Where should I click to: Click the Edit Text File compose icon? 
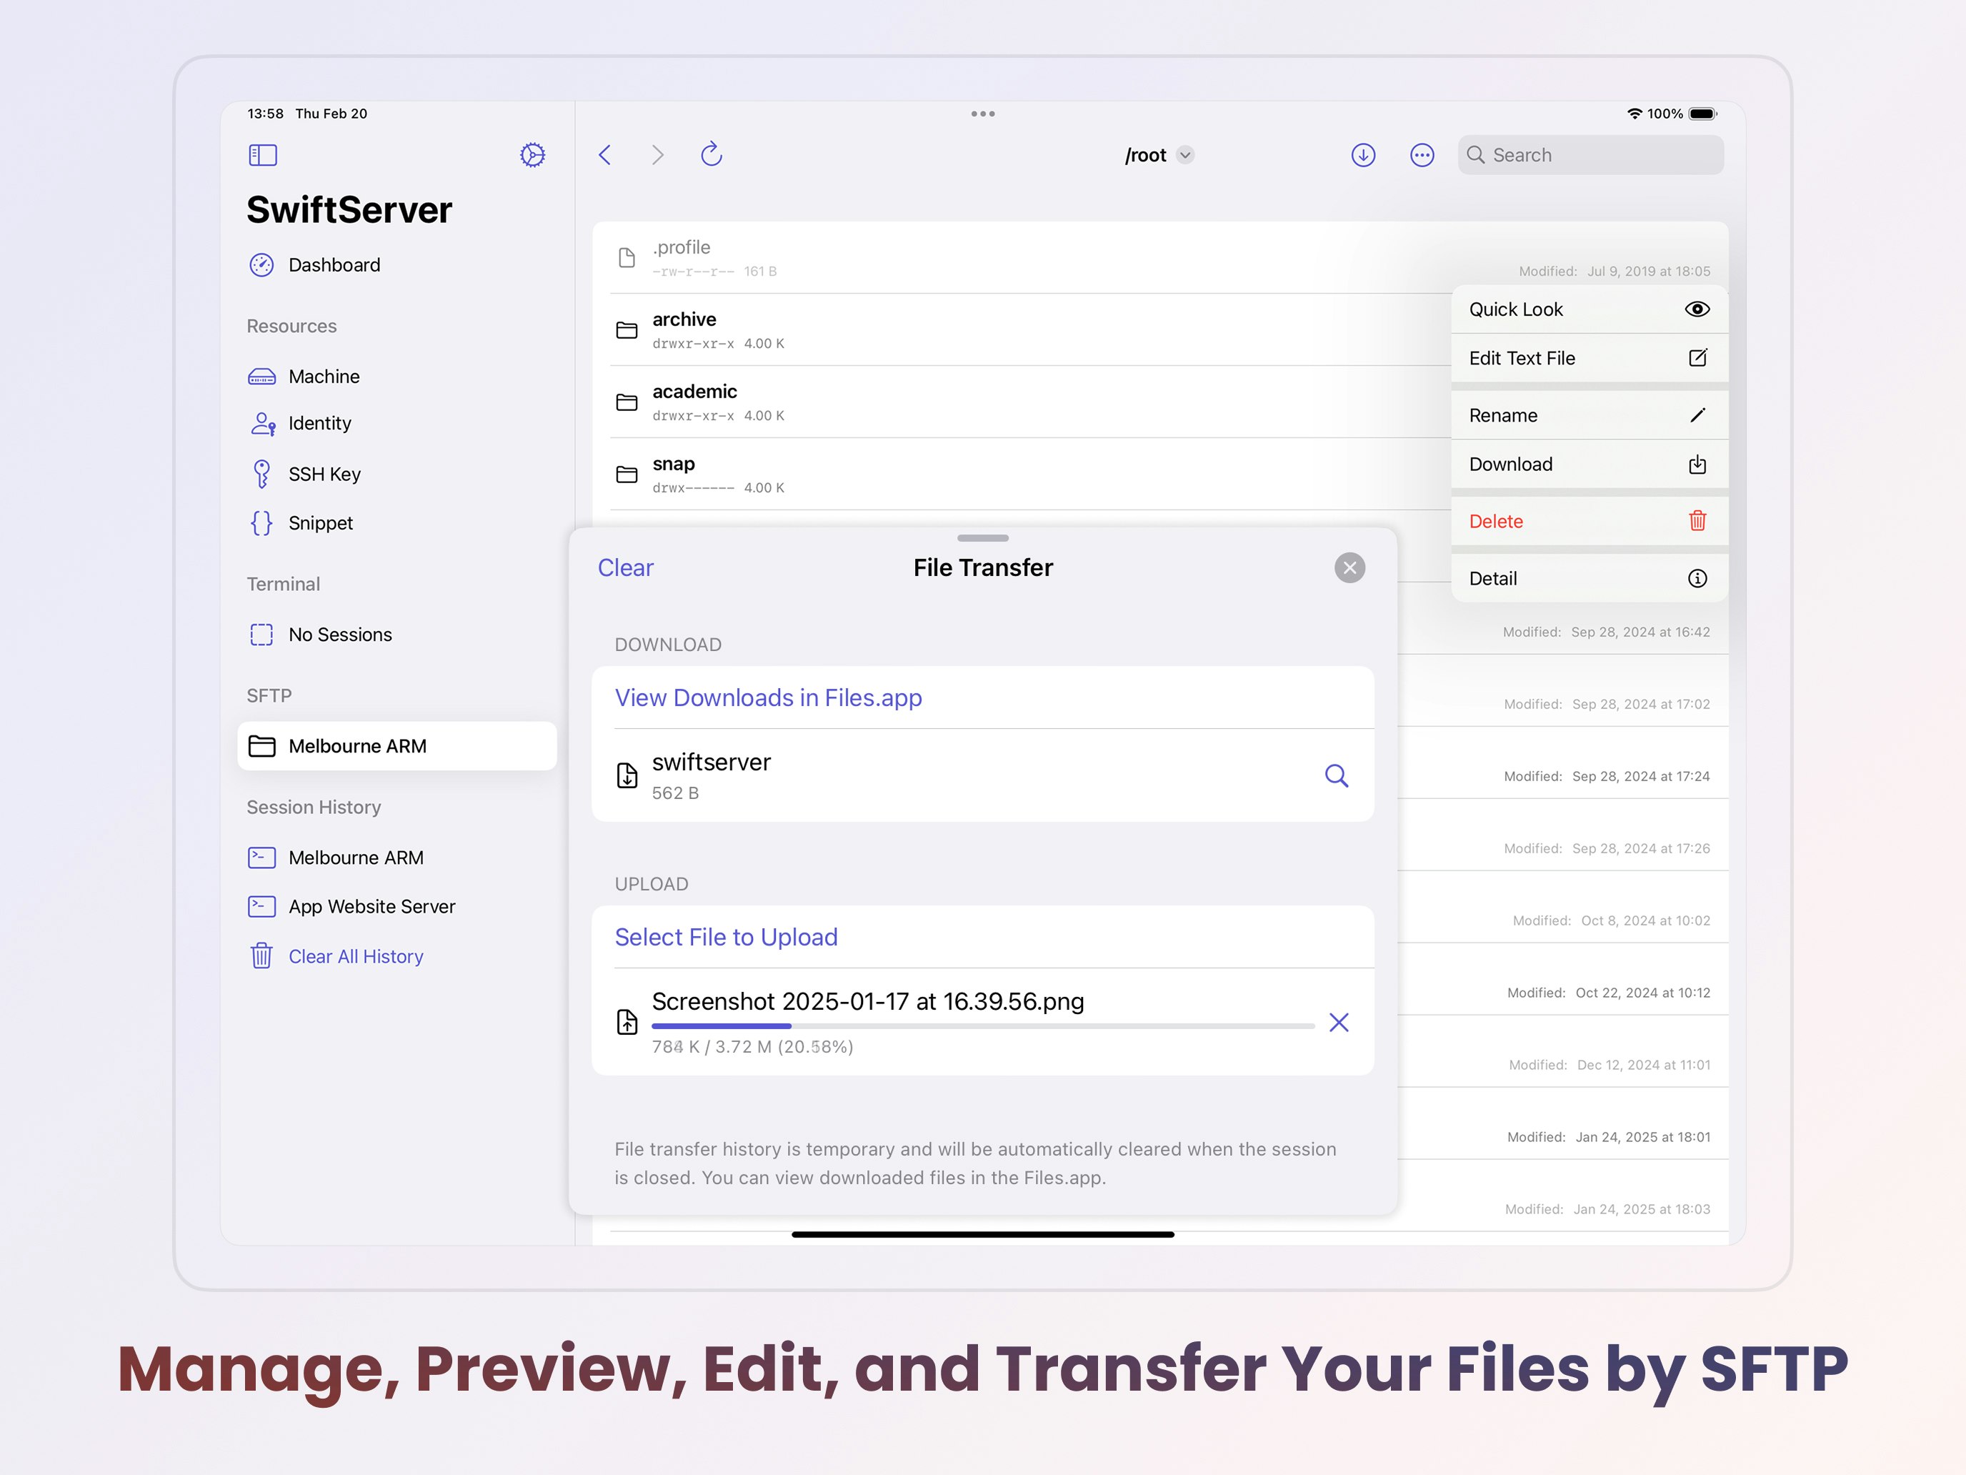pyautogui.click(x=1697, y=357)
